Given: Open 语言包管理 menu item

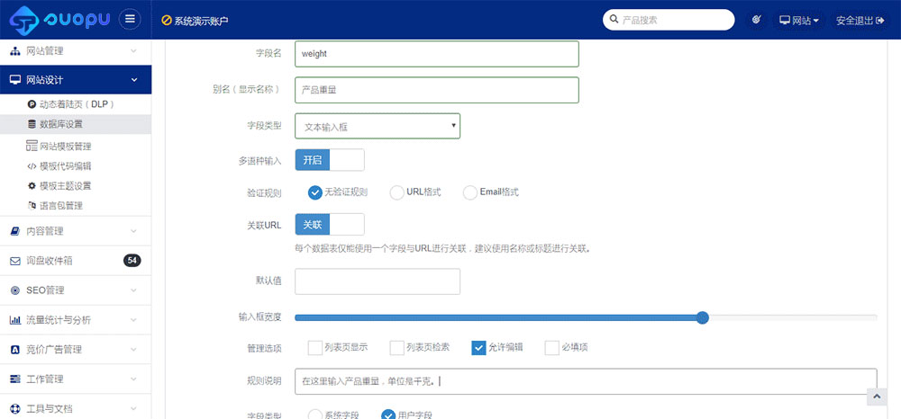Looking at the screenshot, I should (76, 205).
